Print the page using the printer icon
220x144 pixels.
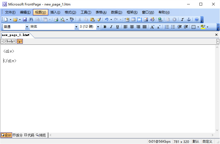[56, 19]
